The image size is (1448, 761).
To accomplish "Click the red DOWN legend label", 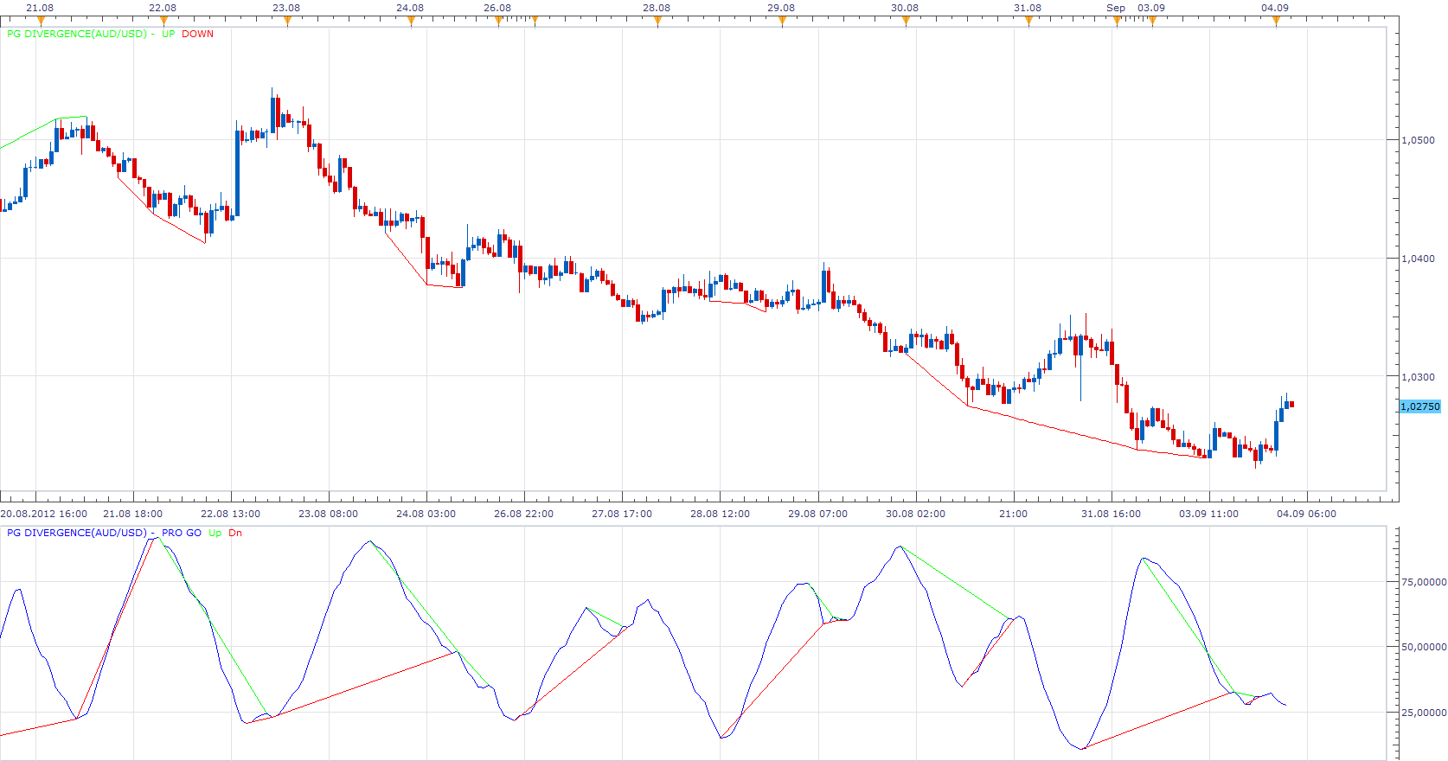I will coord(197,34).
